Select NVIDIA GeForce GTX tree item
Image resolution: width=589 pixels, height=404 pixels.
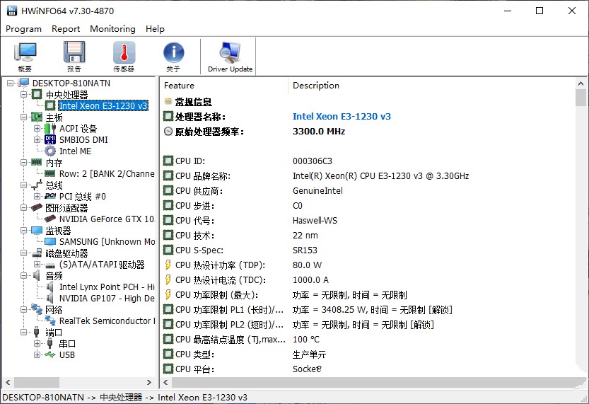click(x=107, y=219)
